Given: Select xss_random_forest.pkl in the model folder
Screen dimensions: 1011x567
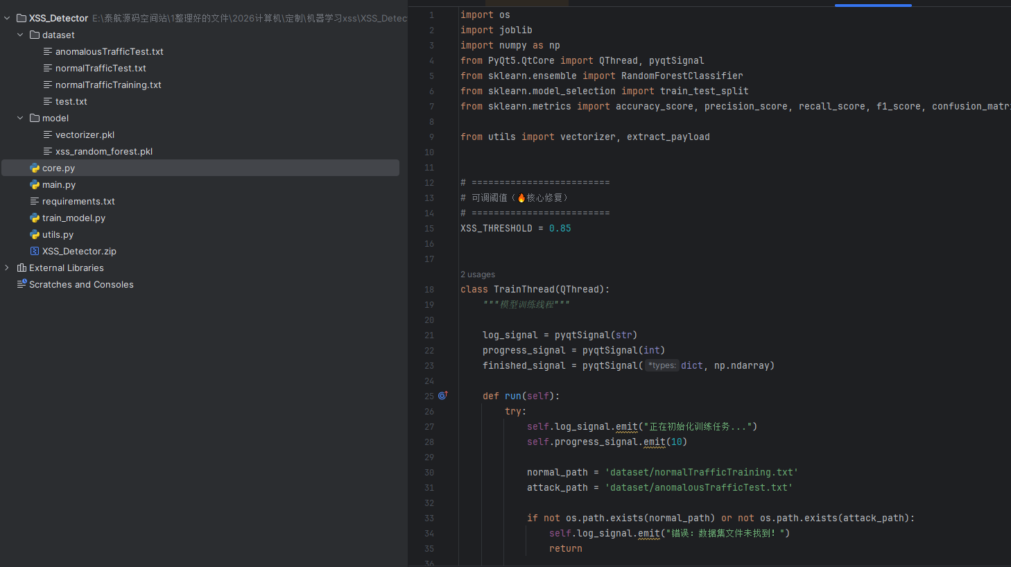Looking at the screenshot, I should (x=104, y=151).
